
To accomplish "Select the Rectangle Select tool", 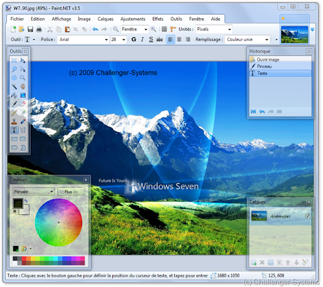I will [x=14, y=61].
